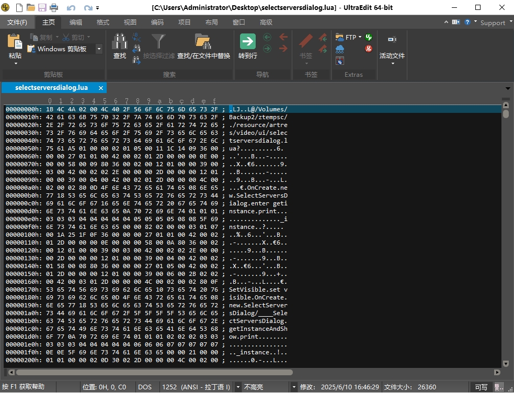
Task: Open the 视图 ribbon tab
Action: click(x=130, y=22)
